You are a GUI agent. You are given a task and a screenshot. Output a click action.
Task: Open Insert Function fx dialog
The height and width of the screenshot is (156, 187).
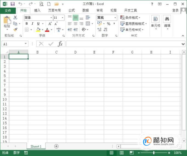(x=60, y=44)
